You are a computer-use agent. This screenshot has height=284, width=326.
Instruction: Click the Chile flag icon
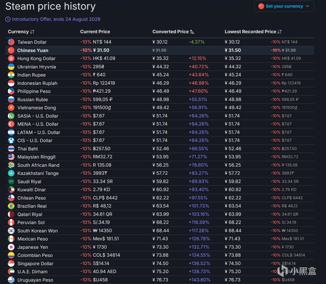(11, 198)
